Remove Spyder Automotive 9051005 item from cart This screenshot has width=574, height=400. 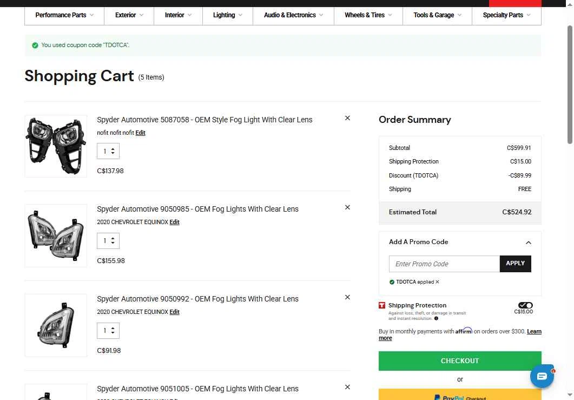click(347, 387)
